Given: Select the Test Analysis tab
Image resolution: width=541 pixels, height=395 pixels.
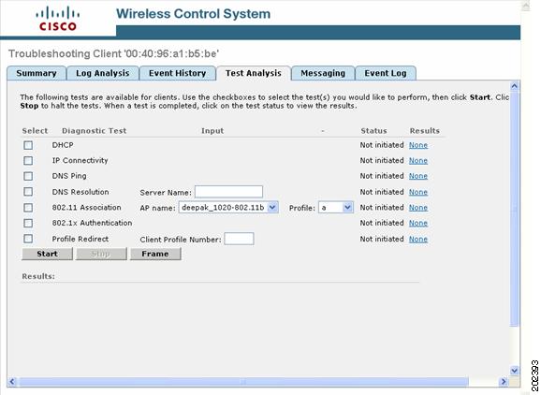Looking at the screenshot, I should pos(254,73).
